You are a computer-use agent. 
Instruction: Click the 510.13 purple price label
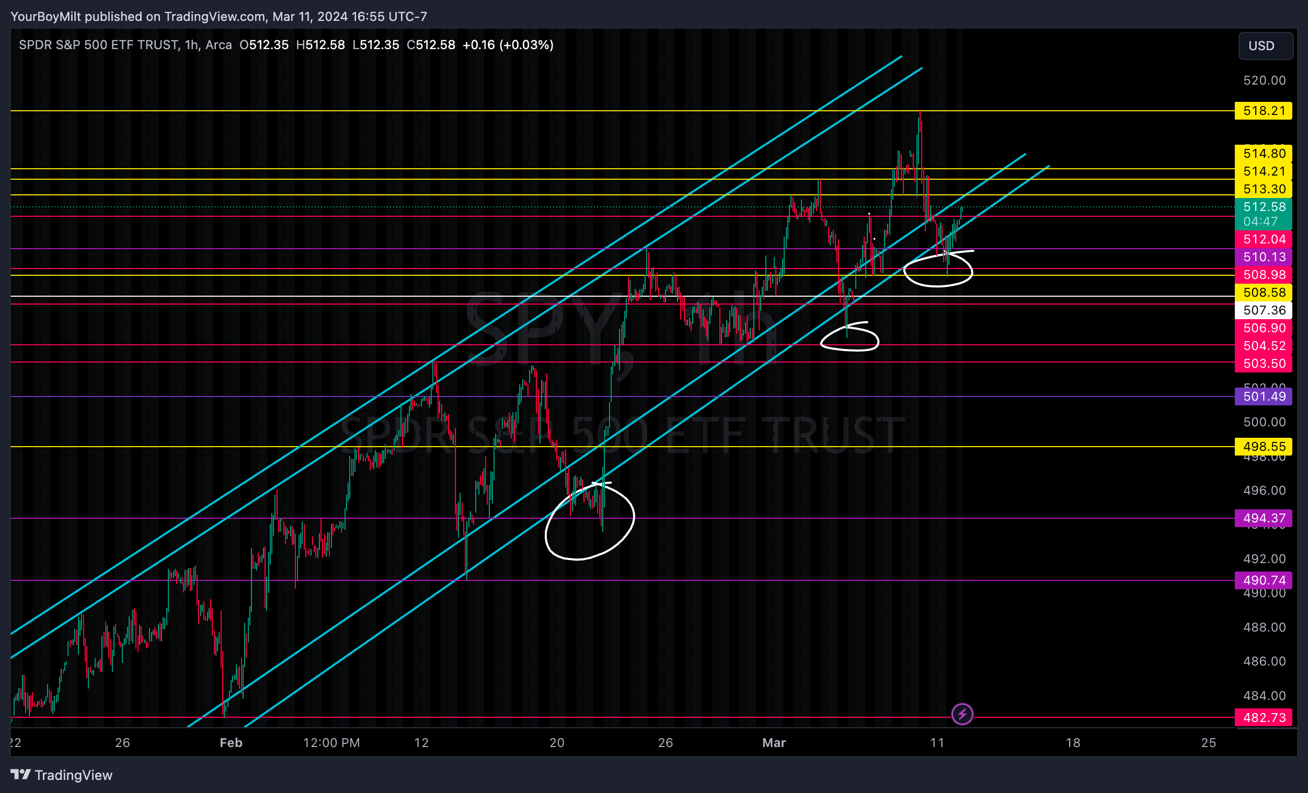coord(1264,257)
